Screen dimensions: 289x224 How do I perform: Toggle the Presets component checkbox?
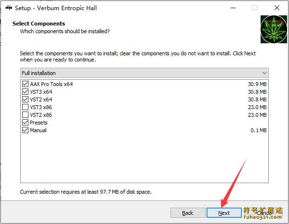click(26, 123)
